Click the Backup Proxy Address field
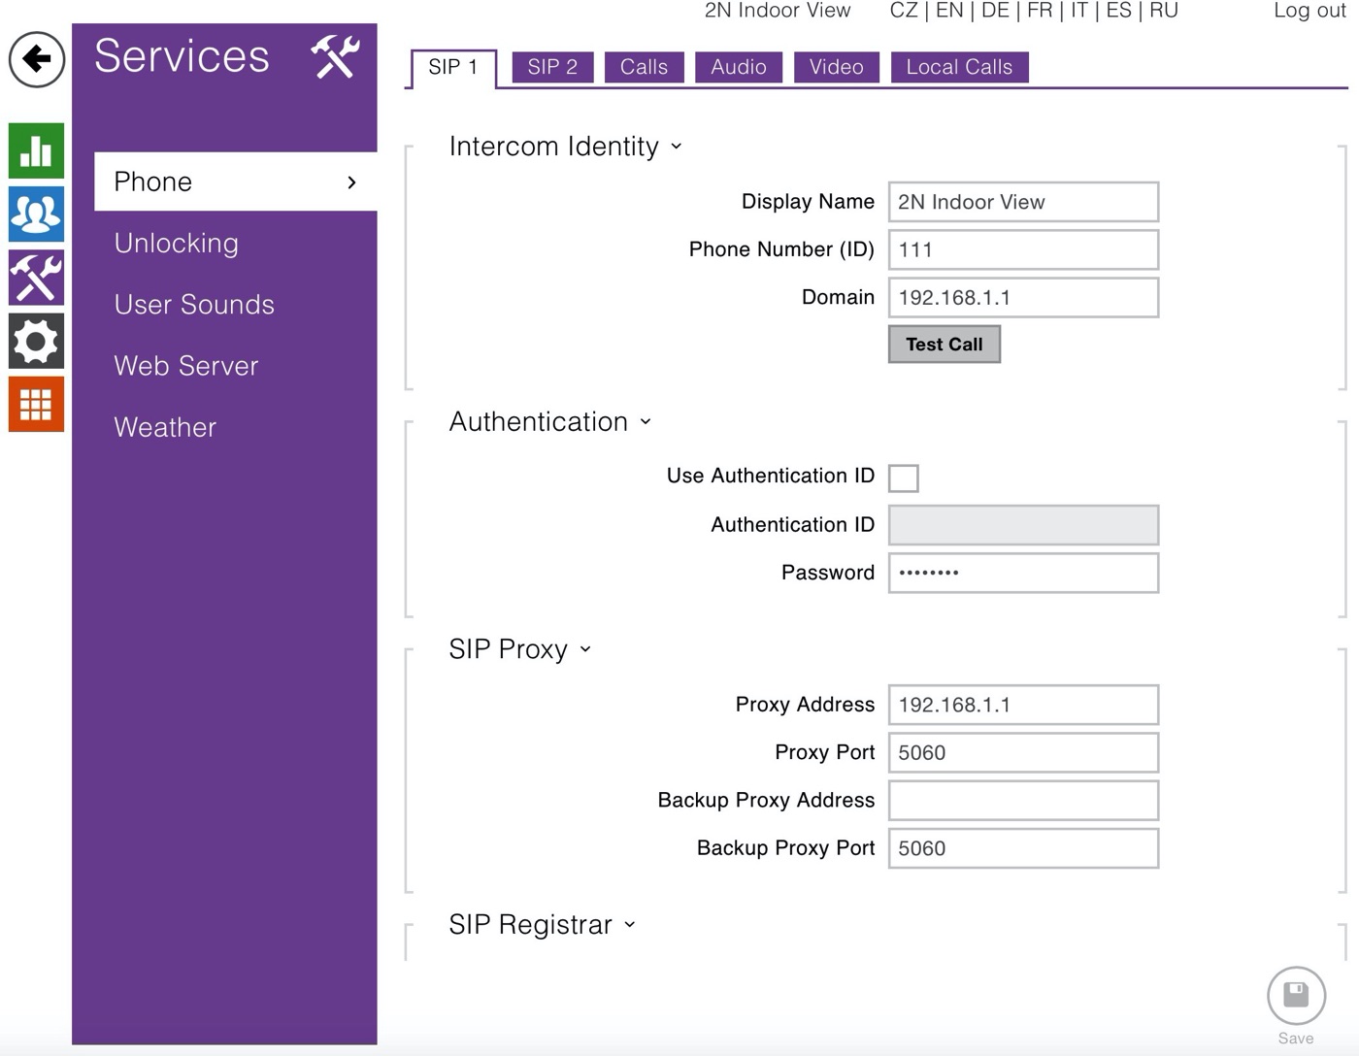1359x1056 pixels. coord(1023,801)
